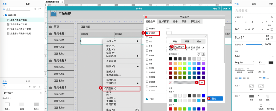Click the plus icon in the 元件 library panel
The image size is (276, 111).
[30, 86]
